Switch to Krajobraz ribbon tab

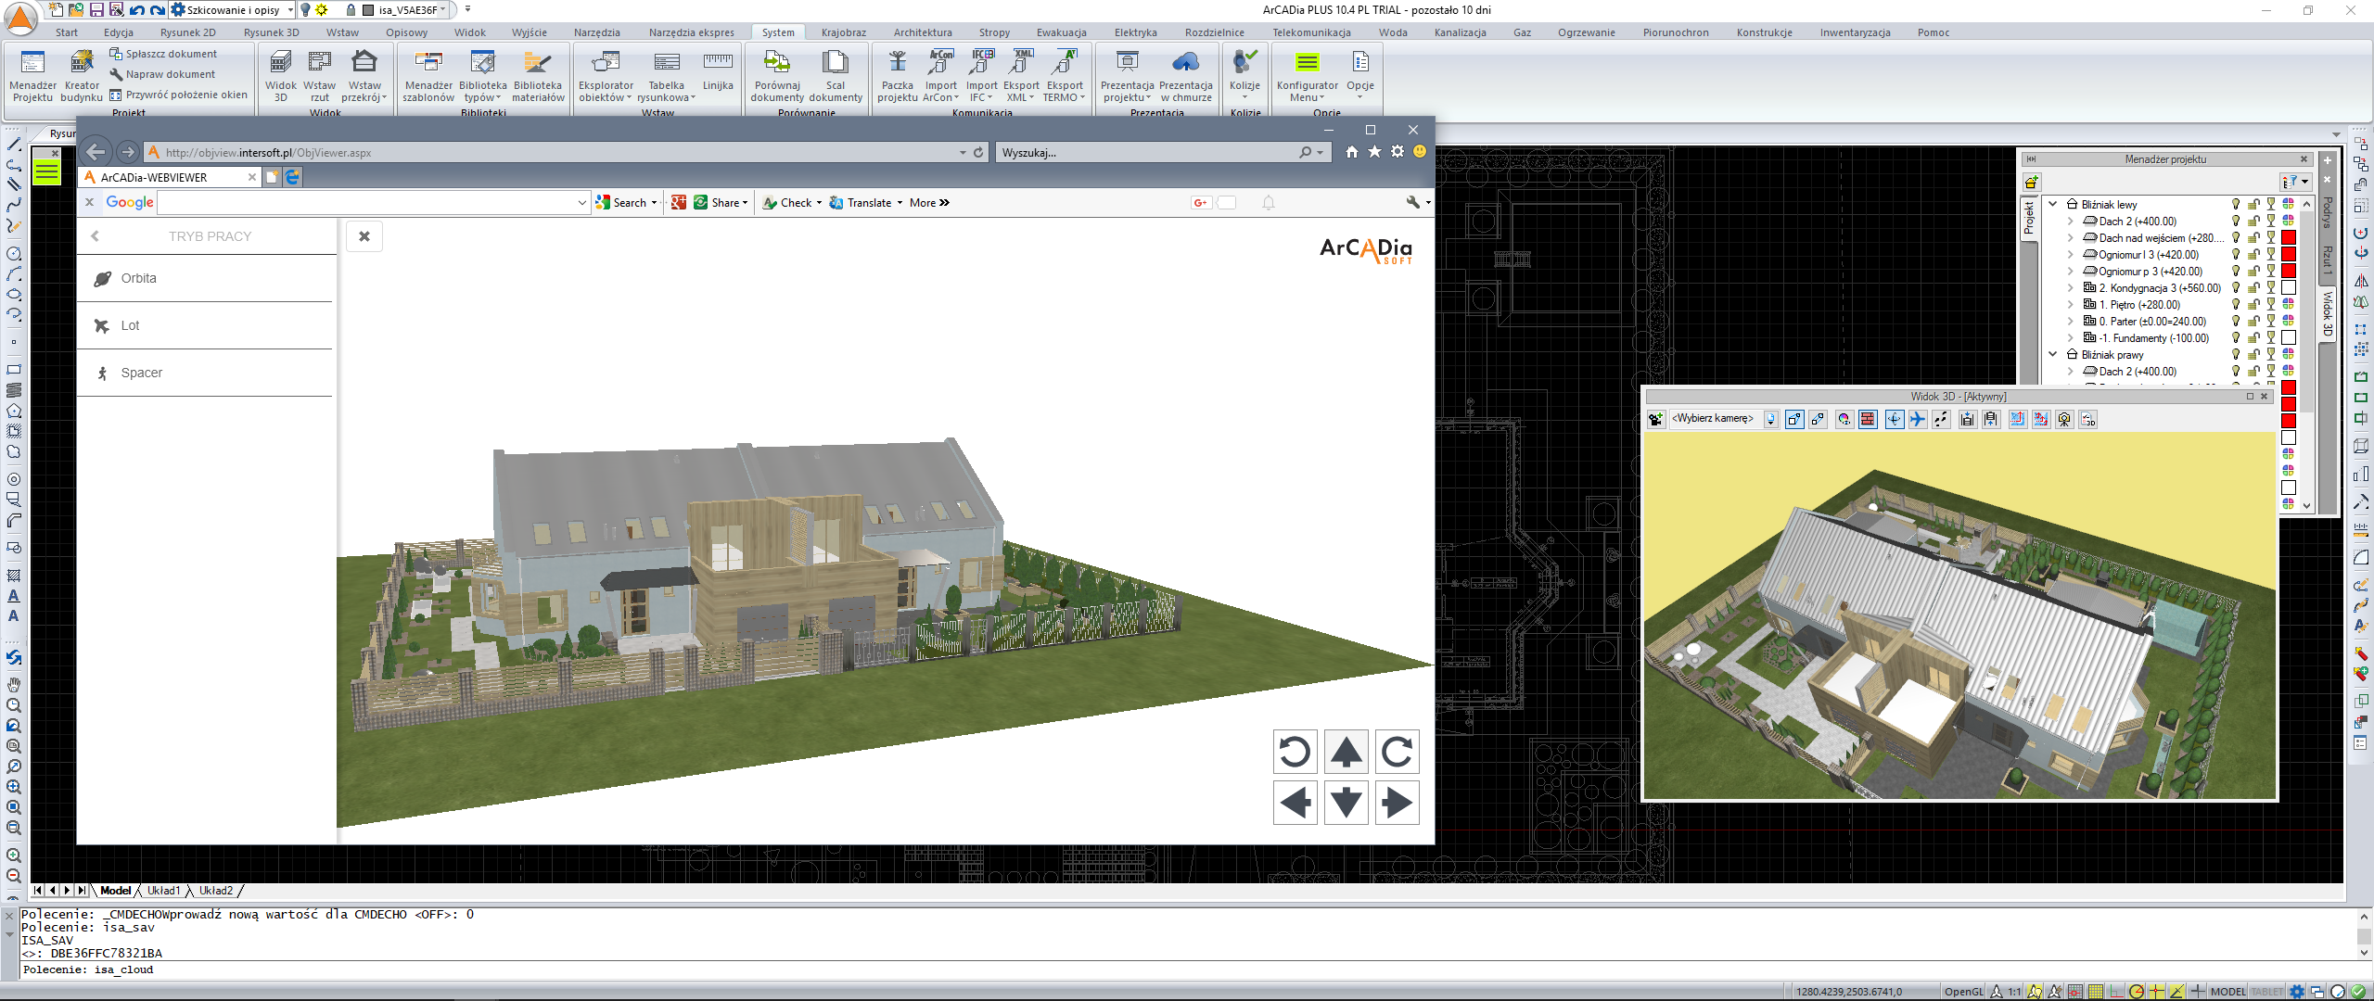click(843, 32)
